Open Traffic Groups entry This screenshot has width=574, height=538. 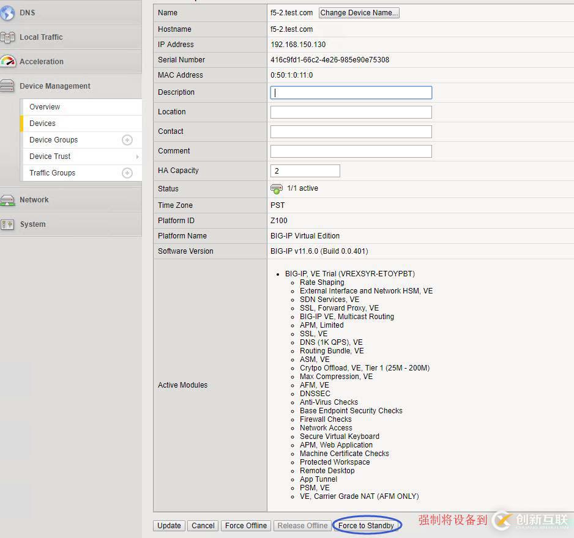point(53,172)
